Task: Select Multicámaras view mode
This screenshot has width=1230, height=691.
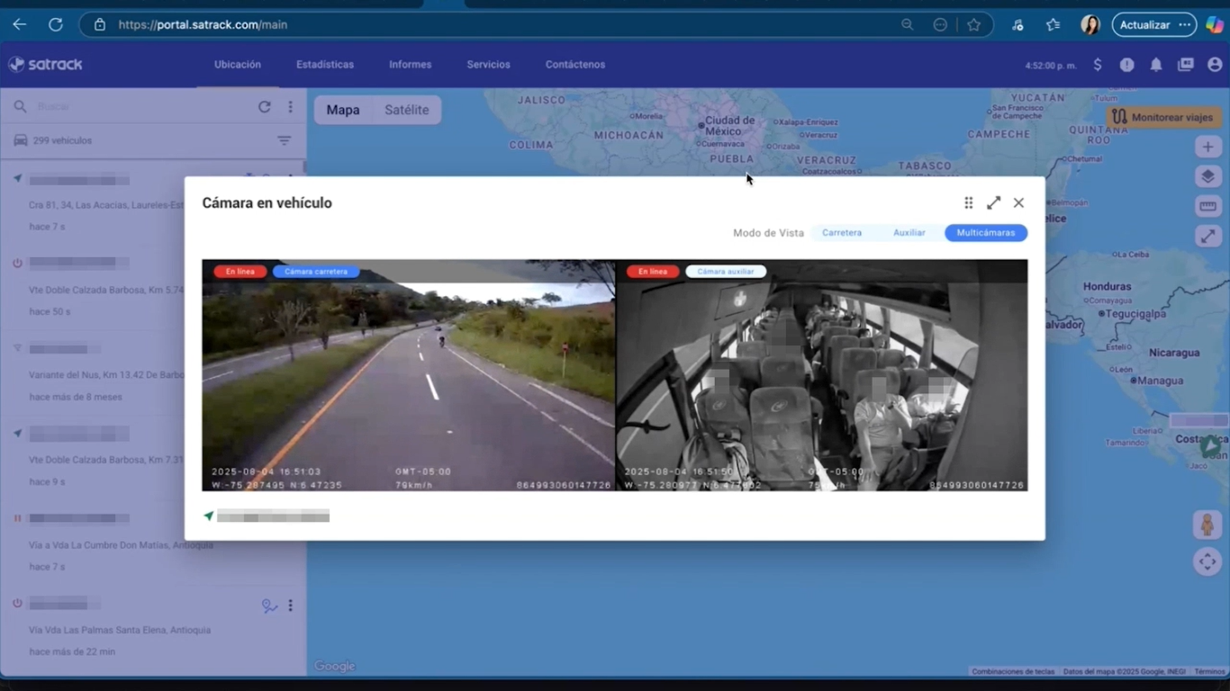Action: 985,233
